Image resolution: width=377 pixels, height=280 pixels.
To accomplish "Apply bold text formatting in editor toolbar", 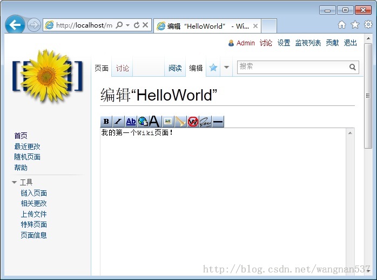I will point(106,122).
